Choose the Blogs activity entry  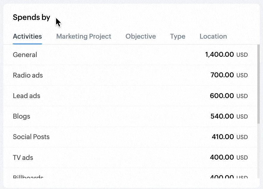click(21, 116)
